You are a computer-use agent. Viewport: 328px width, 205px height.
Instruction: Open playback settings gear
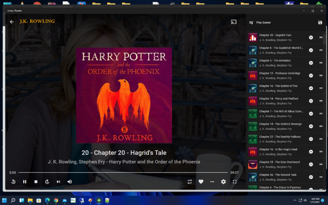point(223,182)
